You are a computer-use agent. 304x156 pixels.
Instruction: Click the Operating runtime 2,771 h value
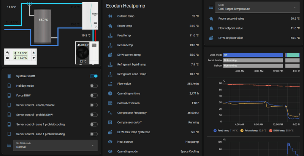[x=194, y=94]
